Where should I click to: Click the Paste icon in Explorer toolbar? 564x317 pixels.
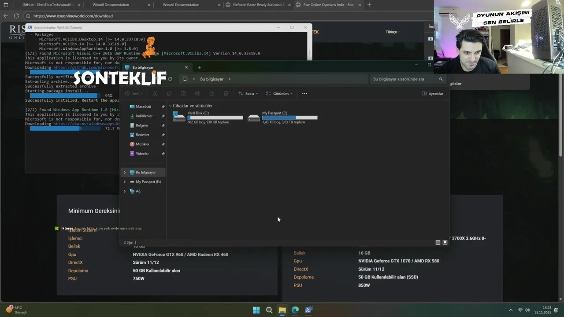click(183, 93)
